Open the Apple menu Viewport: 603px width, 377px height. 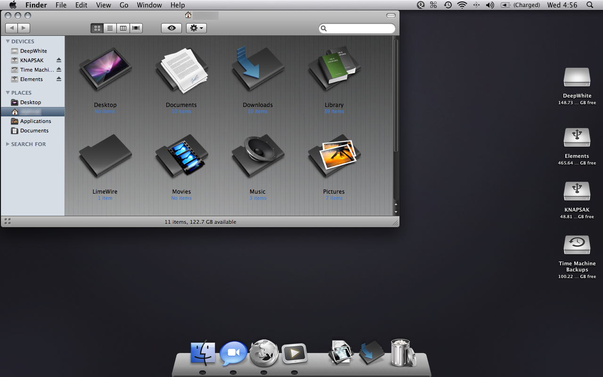[13, 5]
